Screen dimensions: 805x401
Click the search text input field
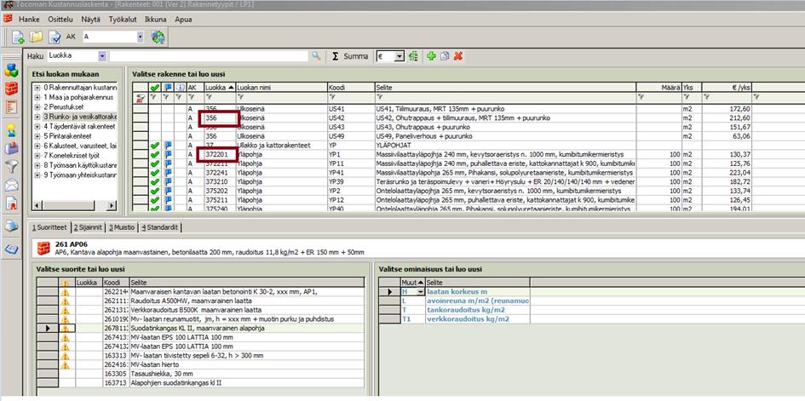(x=209, y=56)
